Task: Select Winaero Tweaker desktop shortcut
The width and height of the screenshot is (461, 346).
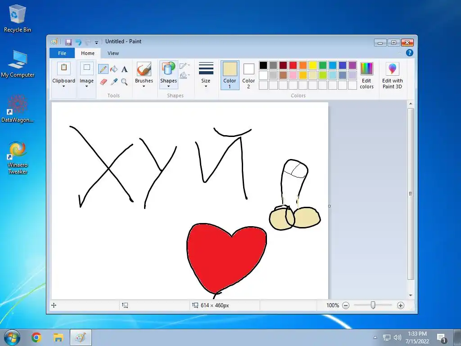Action: pyautogui.click(x=18, y=158)
